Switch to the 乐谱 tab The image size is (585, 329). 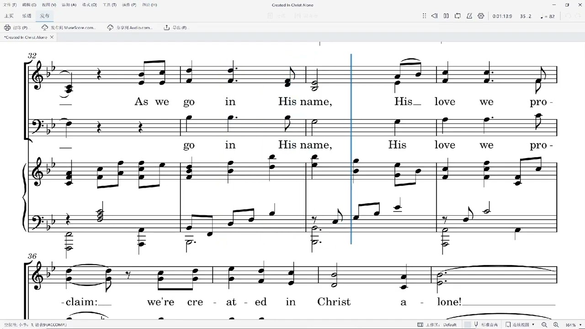(x=27, y=16)
